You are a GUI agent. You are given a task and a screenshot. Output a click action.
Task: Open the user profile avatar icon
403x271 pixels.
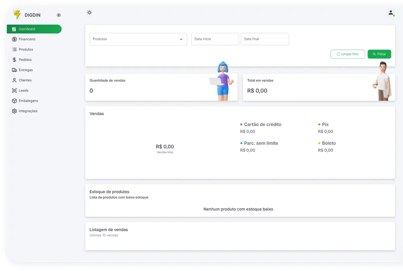391,13
